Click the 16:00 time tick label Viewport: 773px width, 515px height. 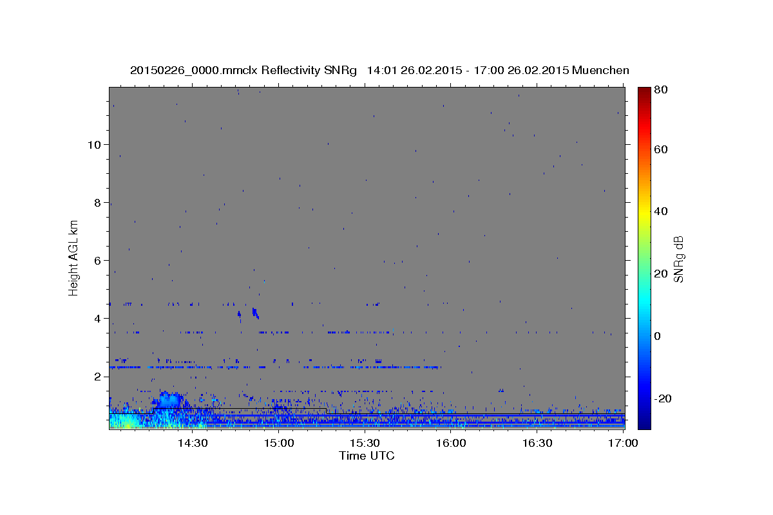click(x=451, y=443)
